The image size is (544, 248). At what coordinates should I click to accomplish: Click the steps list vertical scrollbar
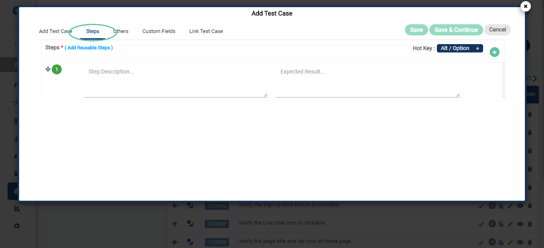coord(503,80)
